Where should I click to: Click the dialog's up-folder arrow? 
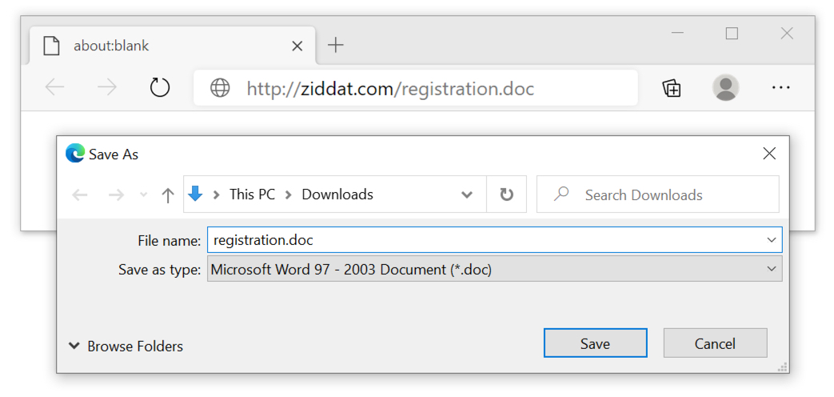pyautogui.click(x=168, y=195)
